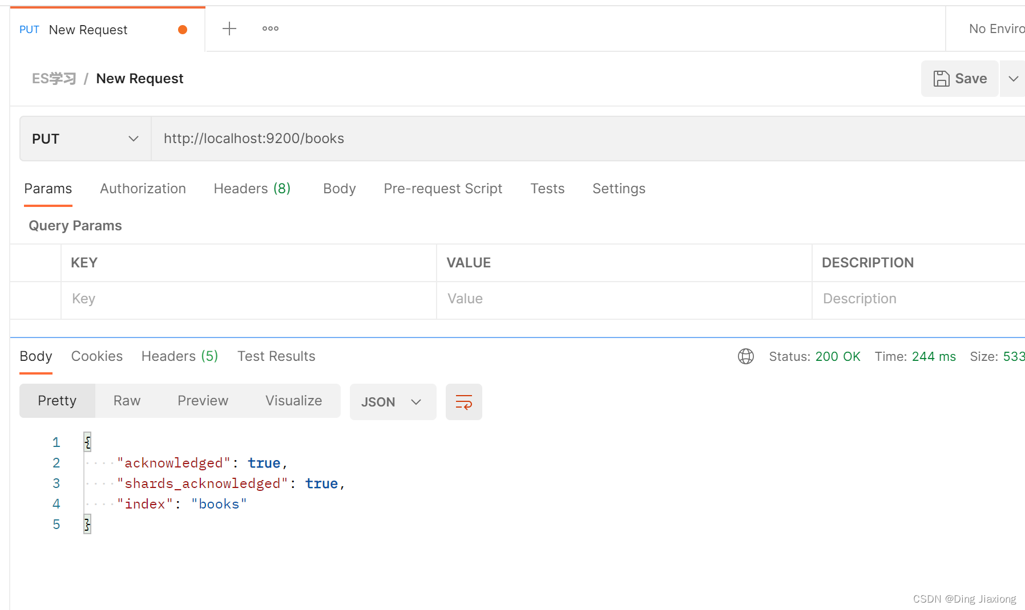1025x610 pixels.
Task: Select the Params tab
Action: [x=48, y=189]
